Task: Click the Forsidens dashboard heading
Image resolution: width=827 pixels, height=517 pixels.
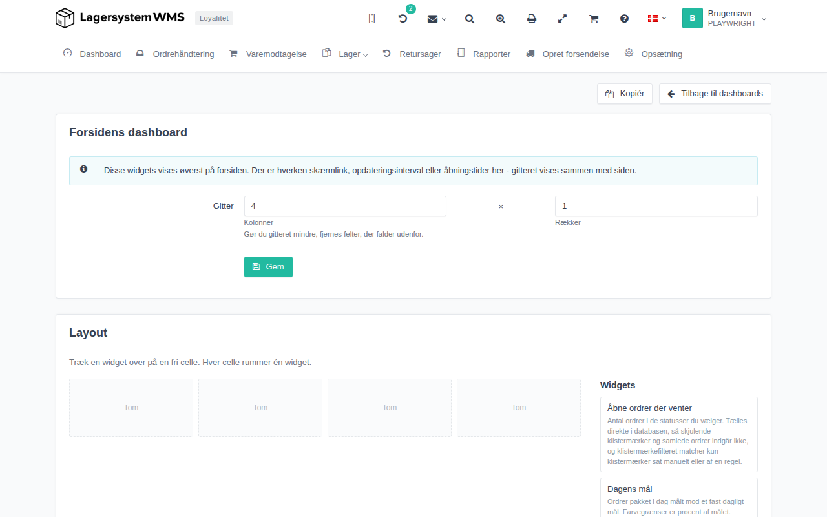Action: click(x=128, y=132)
